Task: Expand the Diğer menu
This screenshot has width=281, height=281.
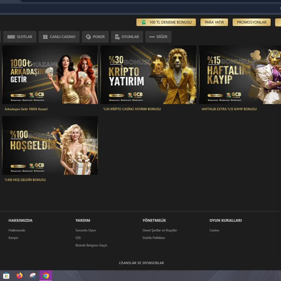Action: (158, 37)
